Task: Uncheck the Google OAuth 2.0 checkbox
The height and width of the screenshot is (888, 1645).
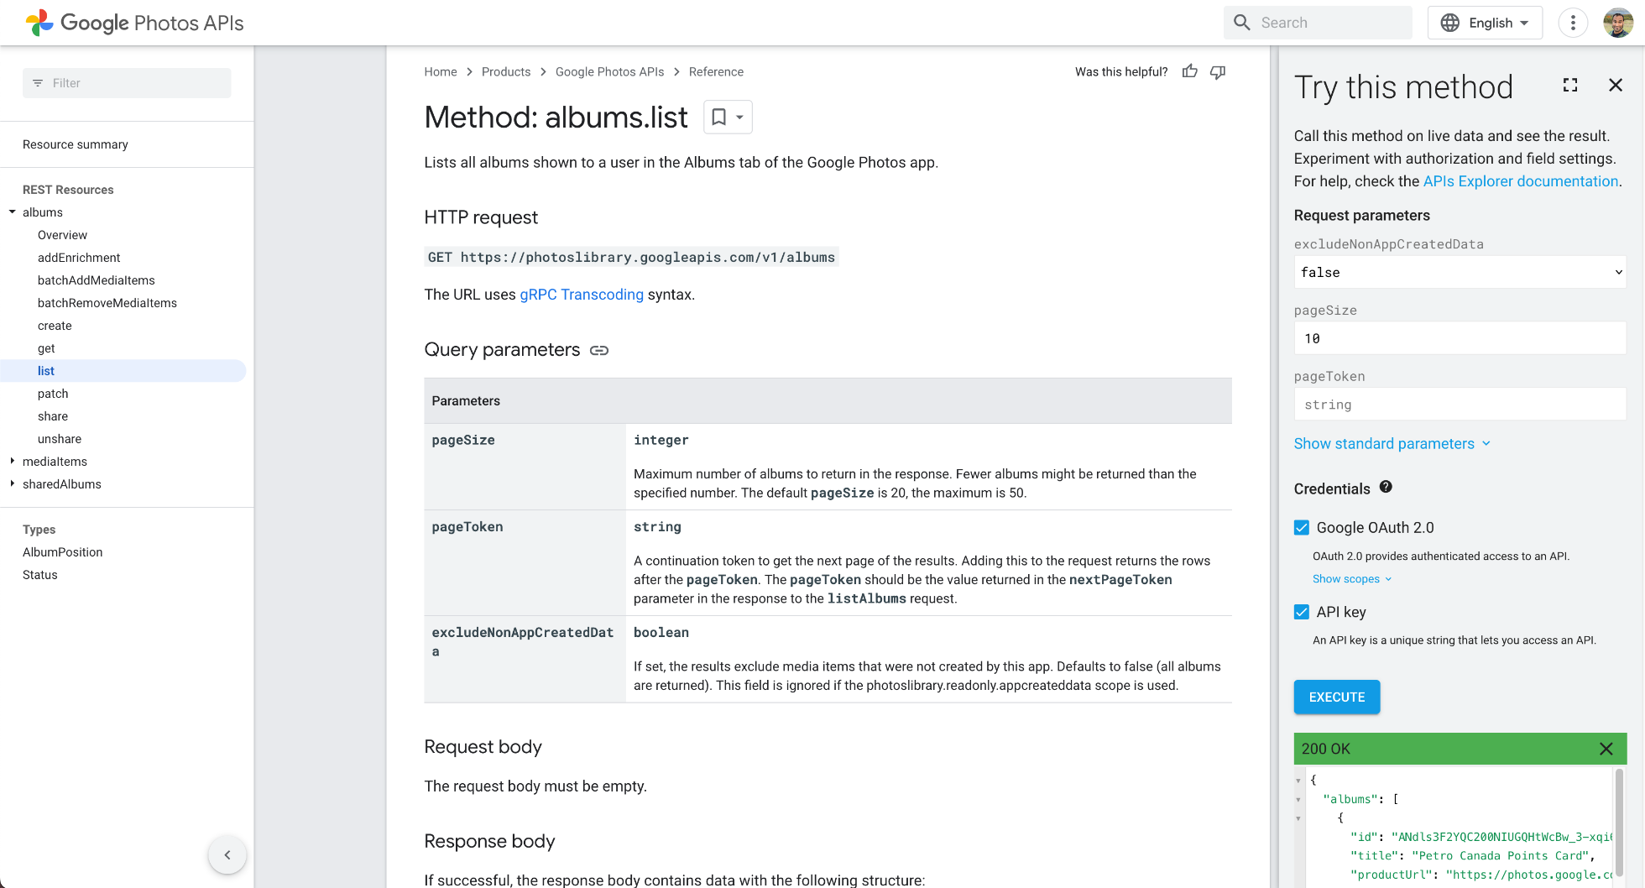Action: (x=1302, y=528)
